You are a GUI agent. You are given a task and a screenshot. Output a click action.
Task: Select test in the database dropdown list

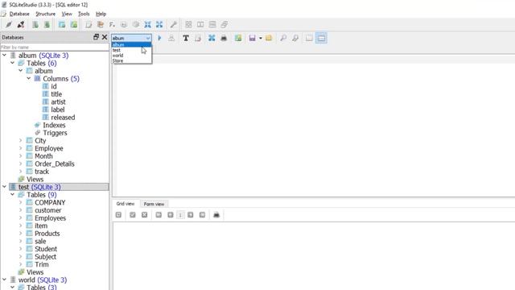coord(131,50)
